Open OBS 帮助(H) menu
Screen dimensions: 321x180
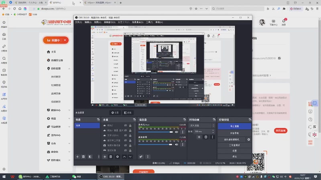[x=159, y=22]
